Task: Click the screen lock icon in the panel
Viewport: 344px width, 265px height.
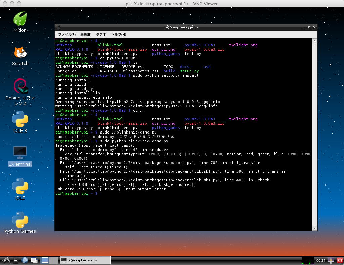Action: point(331,260)
